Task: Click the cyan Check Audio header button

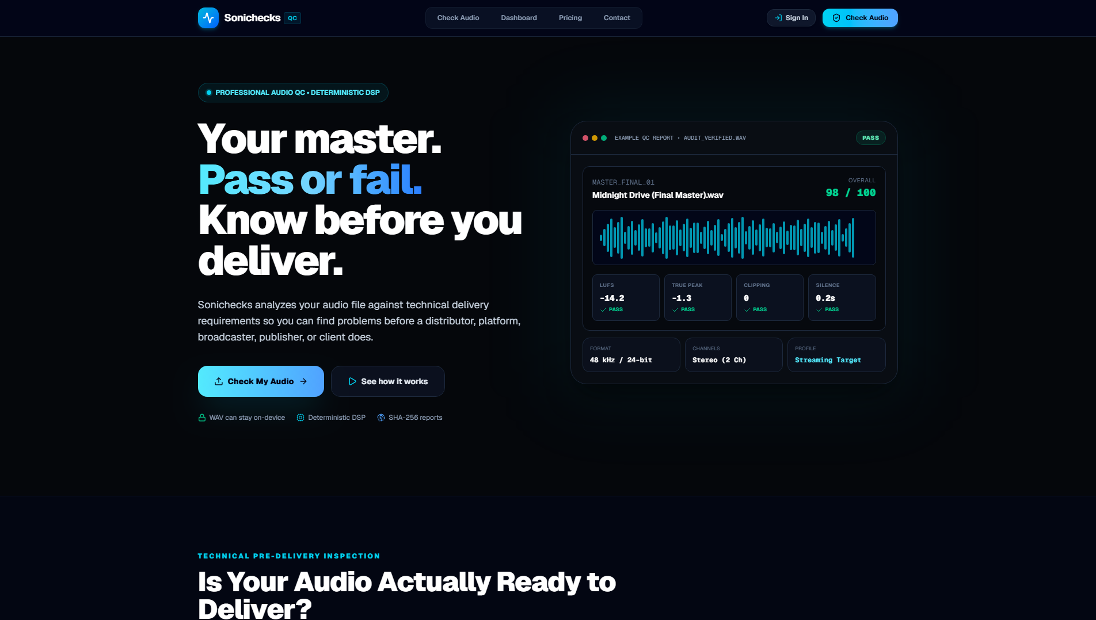Action: click(x=860, y=18)
